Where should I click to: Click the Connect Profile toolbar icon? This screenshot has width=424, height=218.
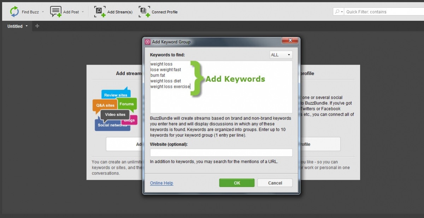click(144, 12)
